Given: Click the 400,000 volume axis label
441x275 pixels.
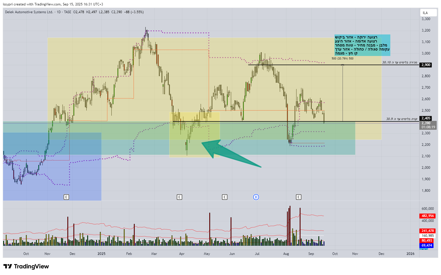Looking at the screenshot, I should (x=428, y=221).
